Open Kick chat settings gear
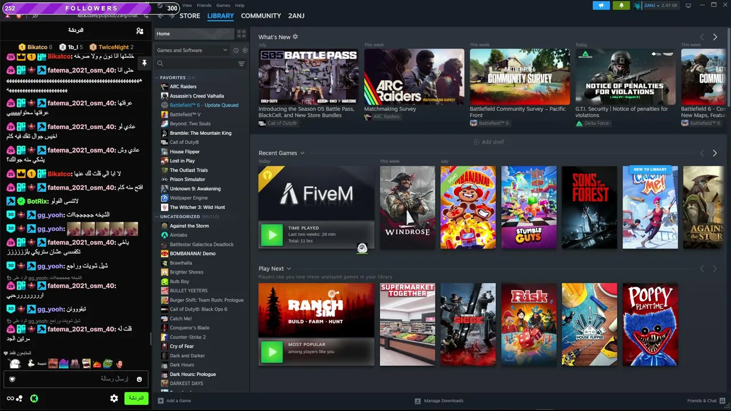The width and height of the screenshot is (731, 411). [x=114, y=398]
